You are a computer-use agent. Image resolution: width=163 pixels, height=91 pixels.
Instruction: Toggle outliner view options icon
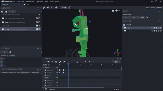point(124,25)
